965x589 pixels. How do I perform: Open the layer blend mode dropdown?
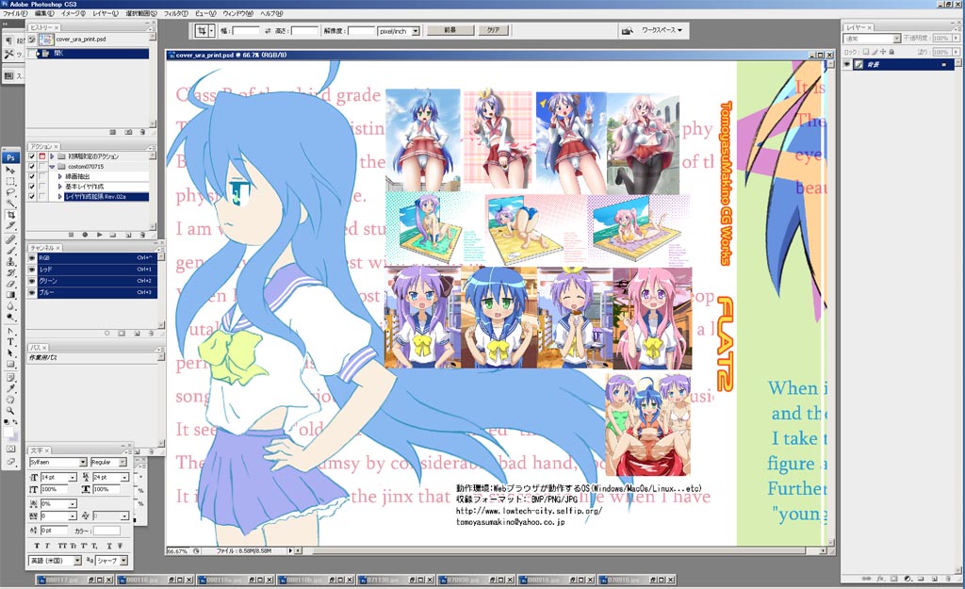pyautogui.click(x=897, y=38)
